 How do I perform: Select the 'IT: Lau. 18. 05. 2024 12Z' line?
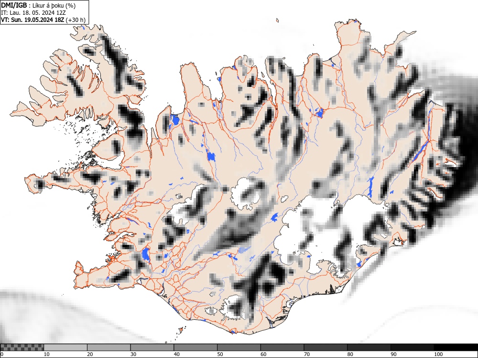click(33, 13)
